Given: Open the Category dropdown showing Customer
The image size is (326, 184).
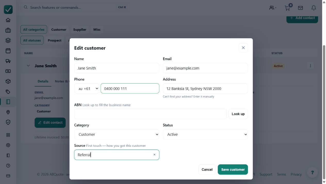Looking at the screenshot, I should coord(117,134).
